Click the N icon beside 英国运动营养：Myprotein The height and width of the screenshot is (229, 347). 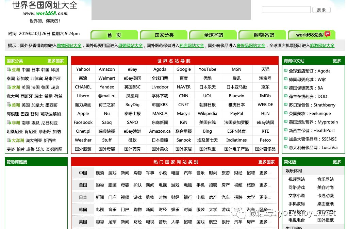pyautogui.click(x=286, y=121)
